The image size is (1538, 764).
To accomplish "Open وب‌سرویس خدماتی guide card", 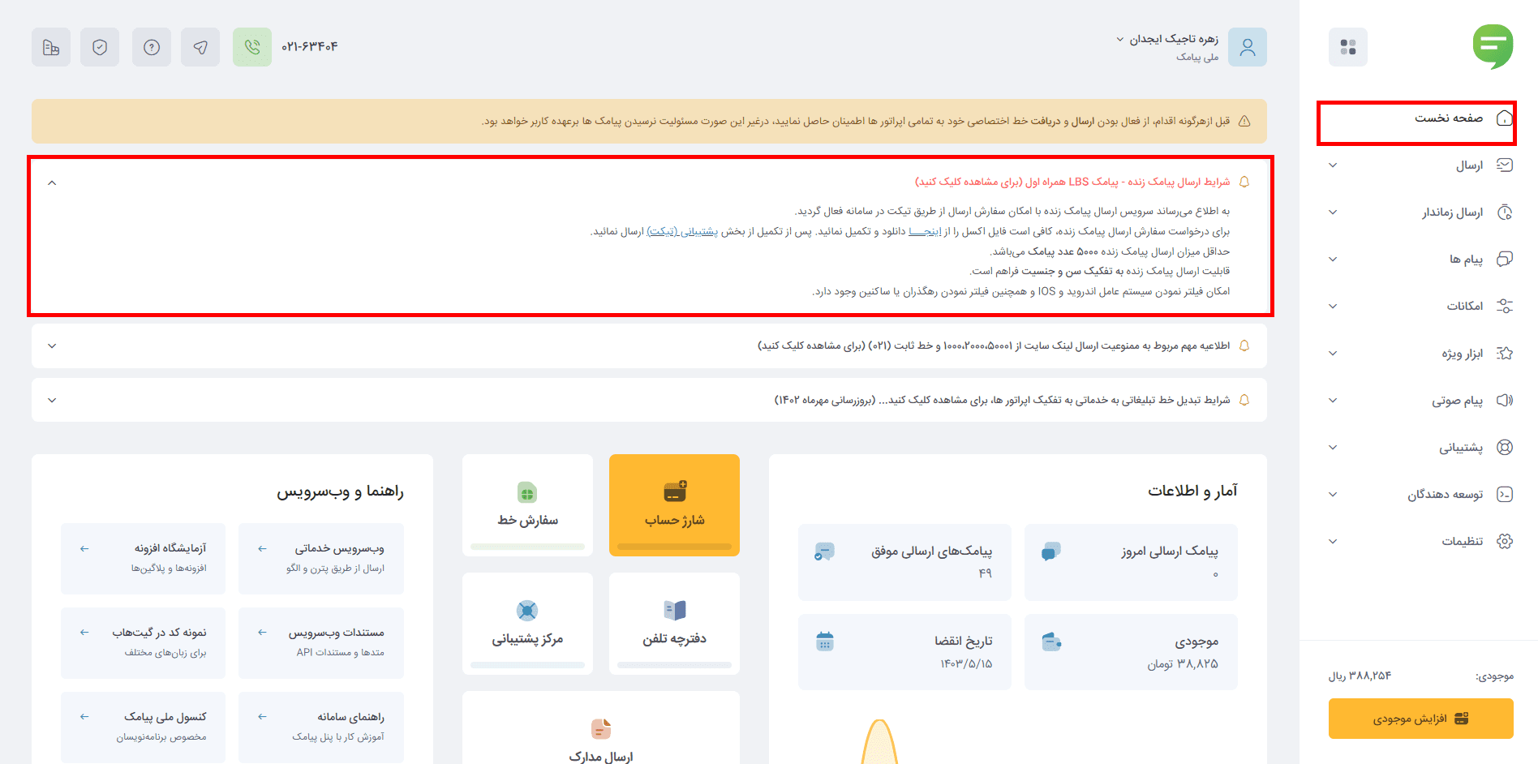I will (321, 558).
